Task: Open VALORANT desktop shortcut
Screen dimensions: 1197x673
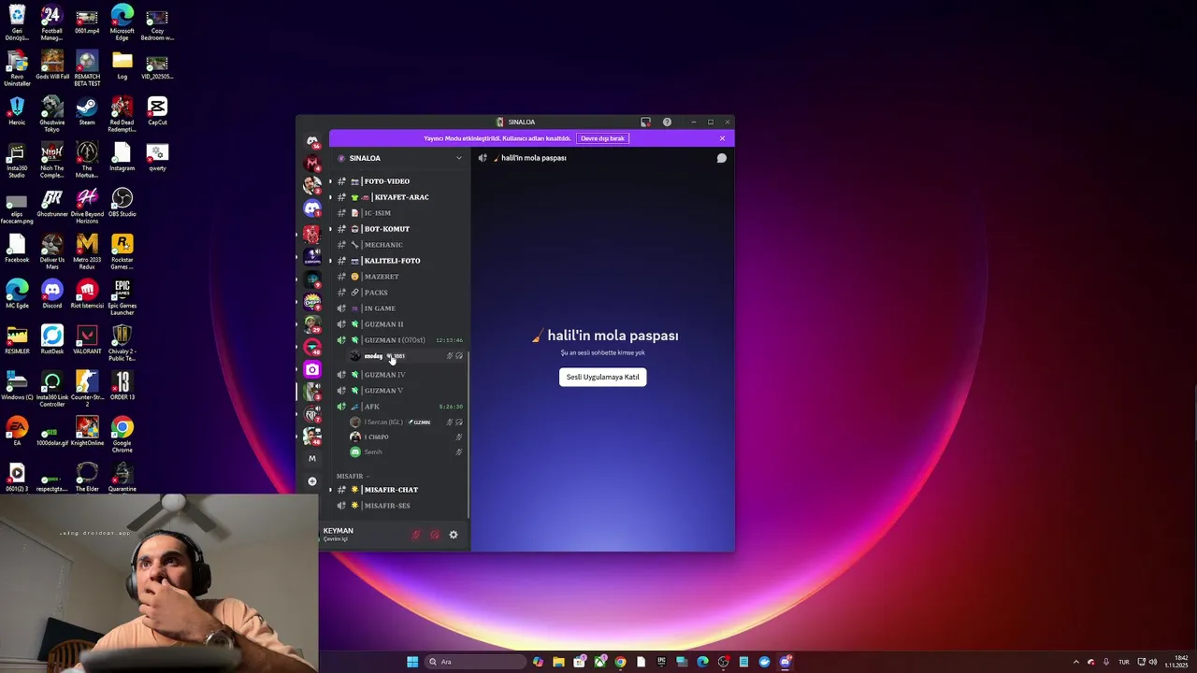Action: pyautogui.click(x=87, y=341)
